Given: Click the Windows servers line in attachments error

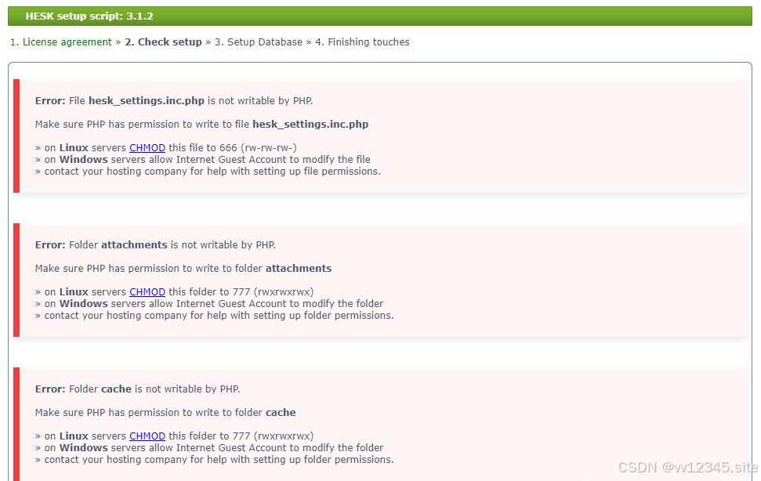Looking at the screenshot, I should (209, 303).
